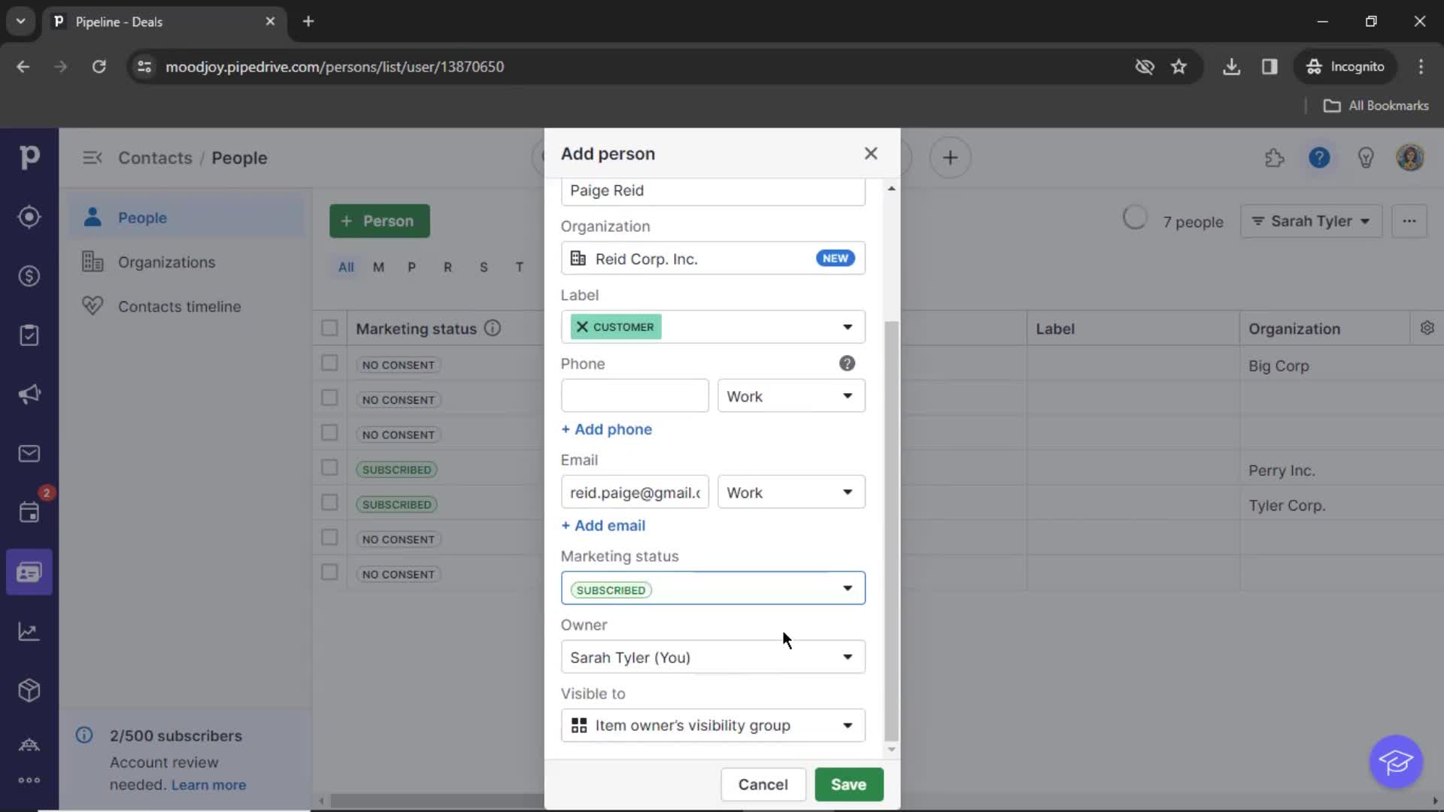Screen dimensions: 1444x812
Task: Expand the Label dropdown in Add person
Action: pos(847,326)
